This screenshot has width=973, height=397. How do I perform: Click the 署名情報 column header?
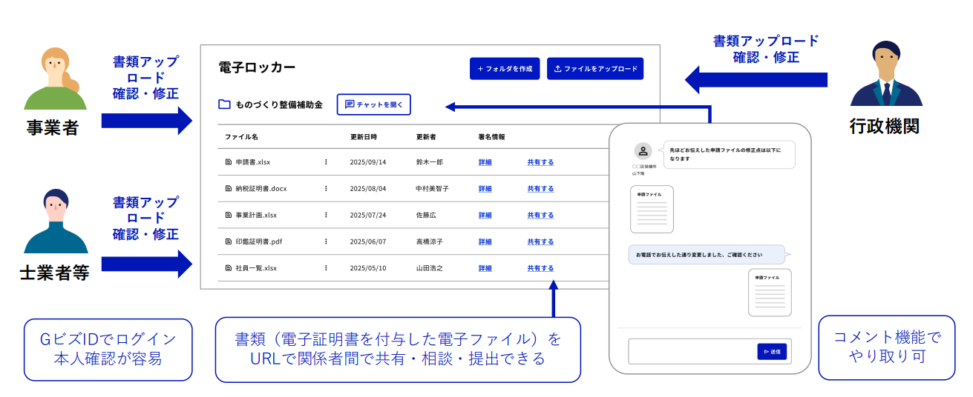pos(492,137)
